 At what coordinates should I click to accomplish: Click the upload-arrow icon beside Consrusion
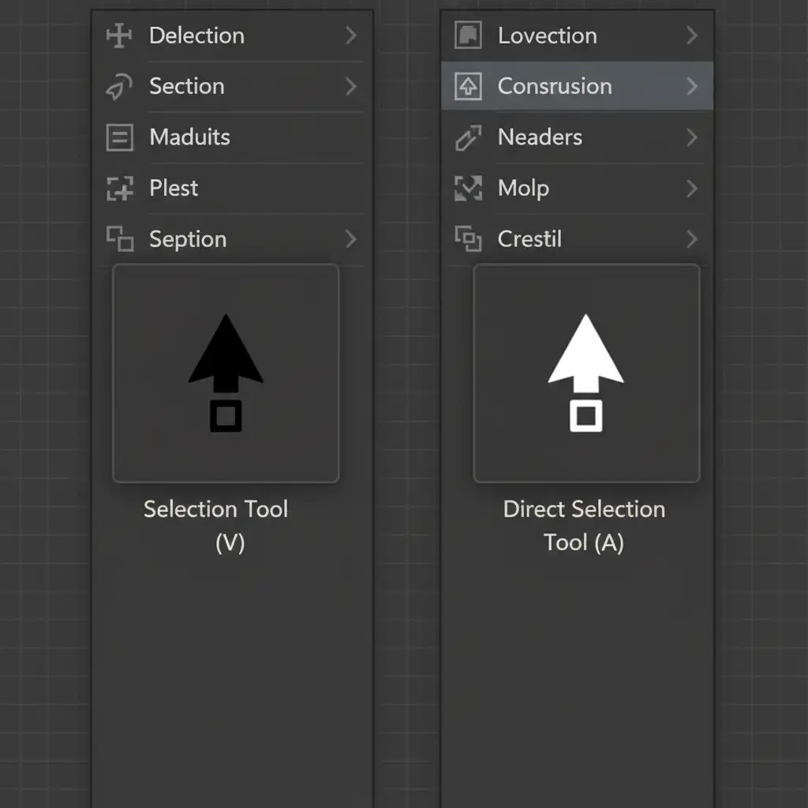(468, 87)
